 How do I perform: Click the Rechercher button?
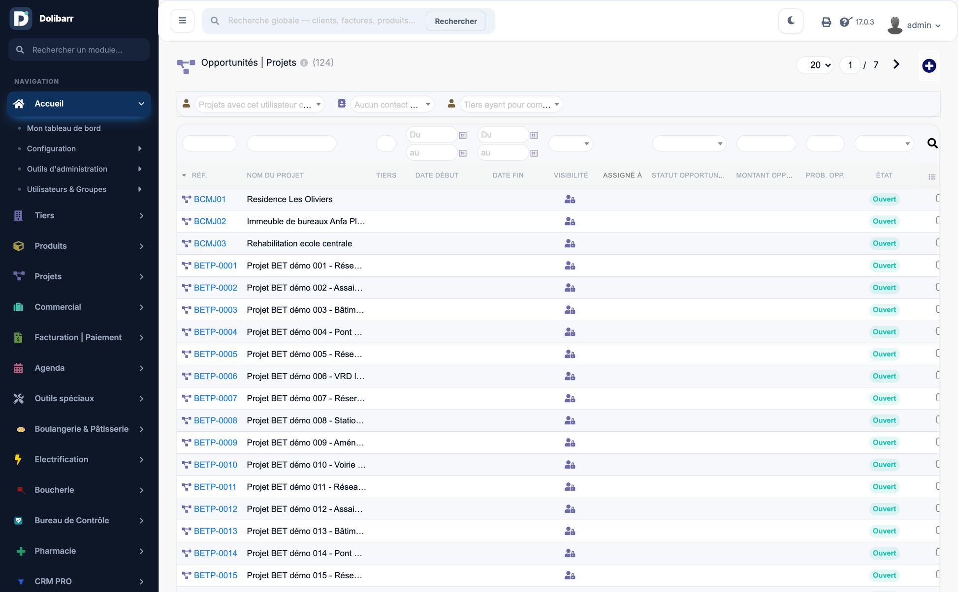[x=455, y=21]
